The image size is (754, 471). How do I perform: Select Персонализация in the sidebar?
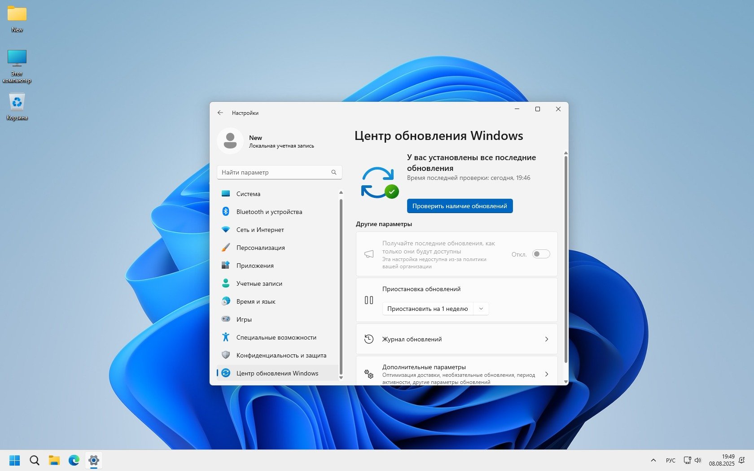[277, 248]
